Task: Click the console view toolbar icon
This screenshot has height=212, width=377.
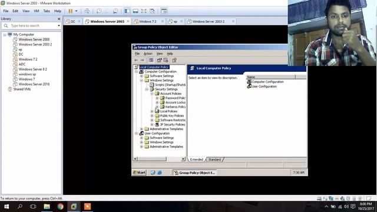Action: pos(164,11)
